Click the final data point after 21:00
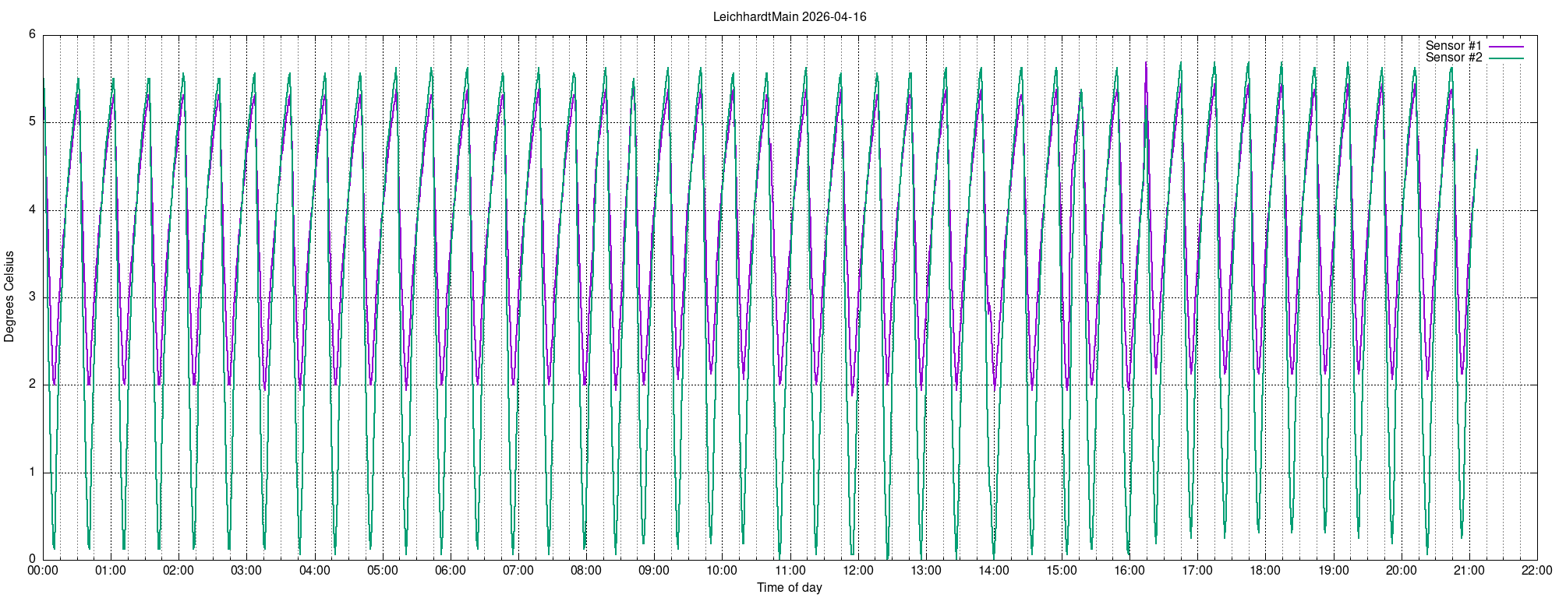1559x598 pixels. coord(1477,149)
